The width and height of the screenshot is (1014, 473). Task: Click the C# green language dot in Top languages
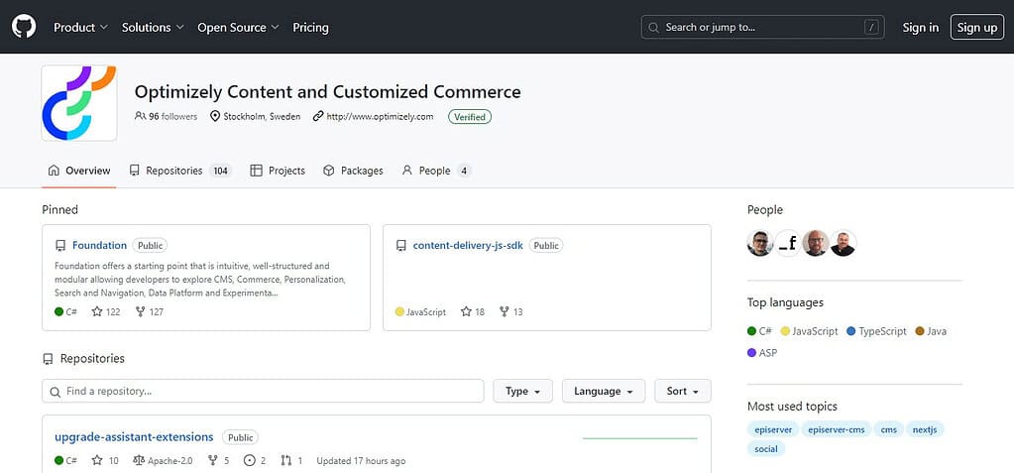pyautogui.click(x=751, y=331)
